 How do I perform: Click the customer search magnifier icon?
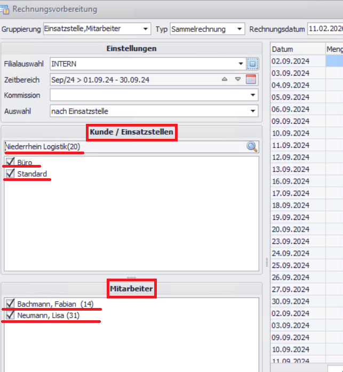coord(252,147)
